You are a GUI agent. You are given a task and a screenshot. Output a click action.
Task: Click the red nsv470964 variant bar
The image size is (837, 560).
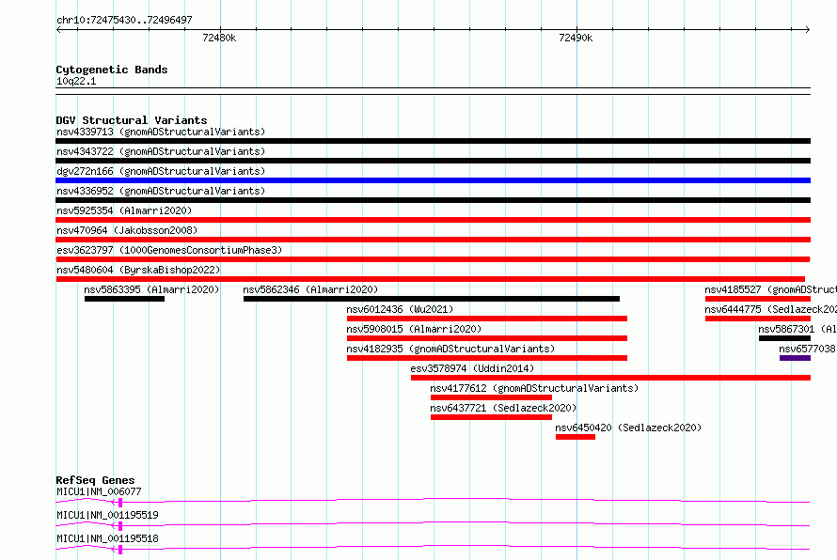433,240
